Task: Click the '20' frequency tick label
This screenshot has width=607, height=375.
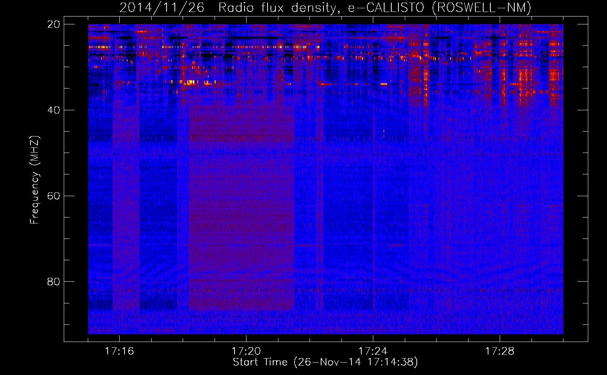Action: click(54, 24)
